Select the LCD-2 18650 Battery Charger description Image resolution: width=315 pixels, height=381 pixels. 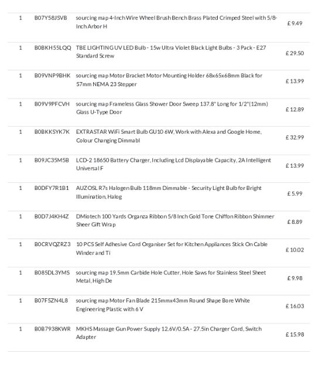tap(173, 164)
